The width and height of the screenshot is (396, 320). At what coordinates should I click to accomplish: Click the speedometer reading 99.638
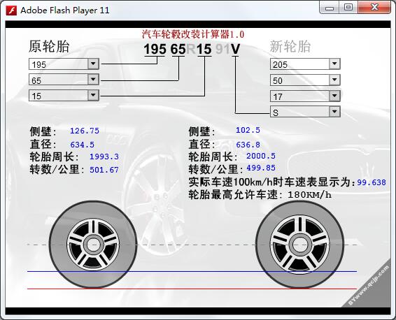point(372,182)
